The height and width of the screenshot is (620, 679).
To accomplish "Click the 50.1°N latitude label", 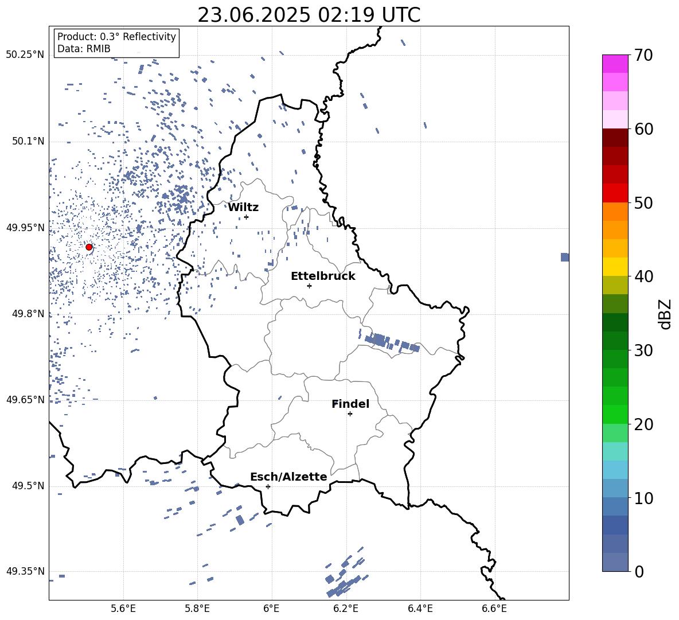I will pyautogui.click(x=28, y=142).
